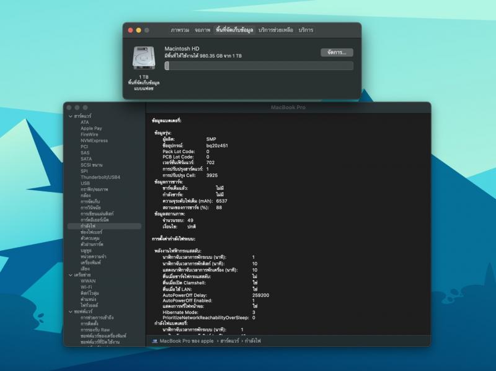Select USB in the sidebar

[x=85, y=183]
